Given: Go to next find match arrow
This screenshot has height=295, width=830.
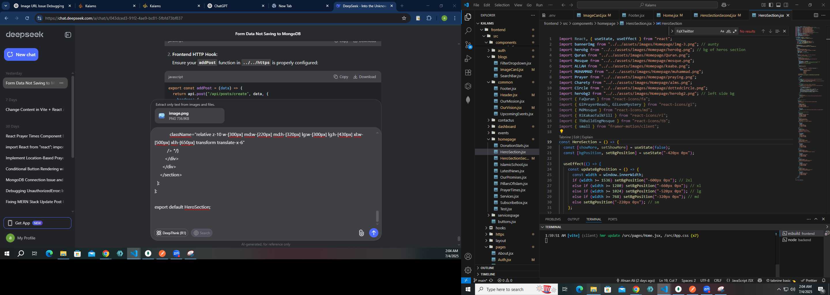Looking at the screenshot, I should coord(770,31).
